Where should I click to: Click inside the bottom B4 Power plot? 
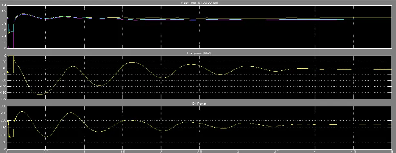tap(199, 128)
